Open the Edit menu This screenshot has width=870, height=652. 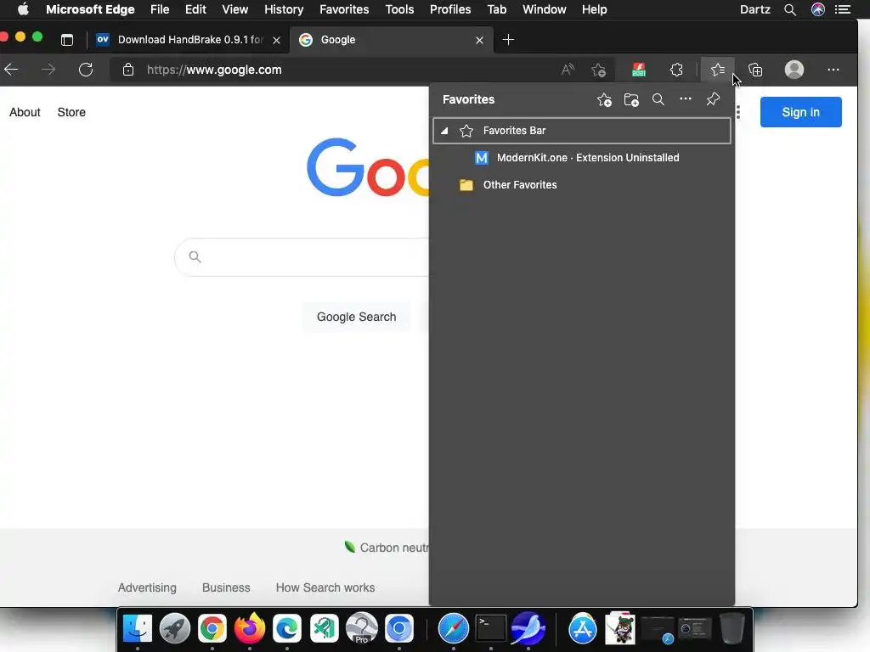(195, 9)
